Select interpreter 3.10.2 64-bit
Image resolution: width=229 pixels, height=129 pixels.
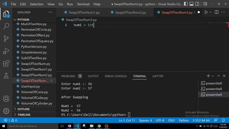201,120
